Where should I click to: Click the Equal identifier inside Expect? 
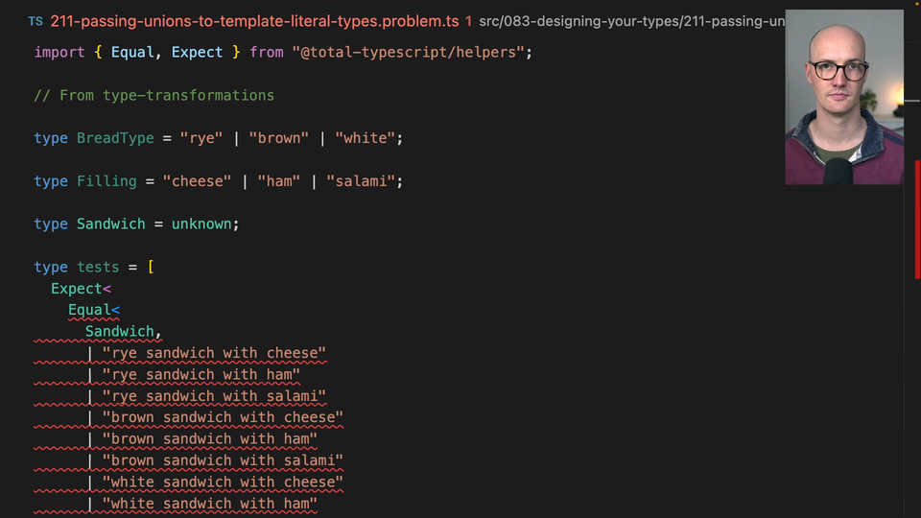(89, 310)
